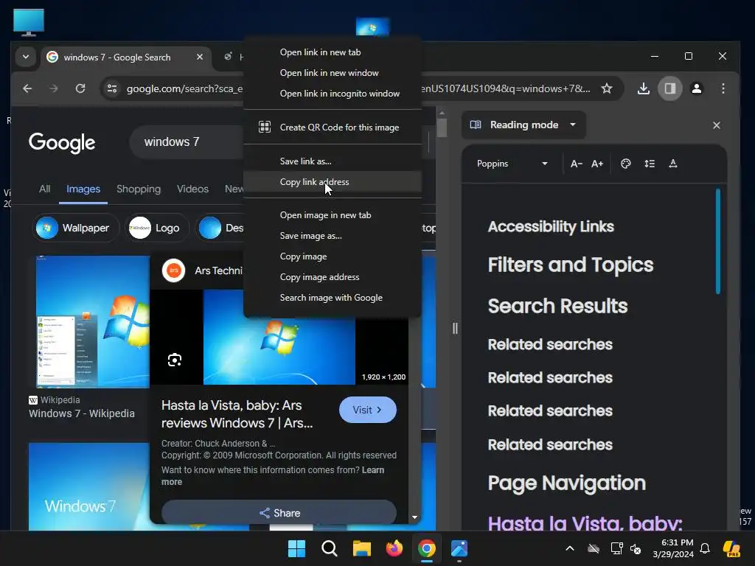Bookmark this page with the star icon
The image size is (755, 566).
tap(607, 88)
